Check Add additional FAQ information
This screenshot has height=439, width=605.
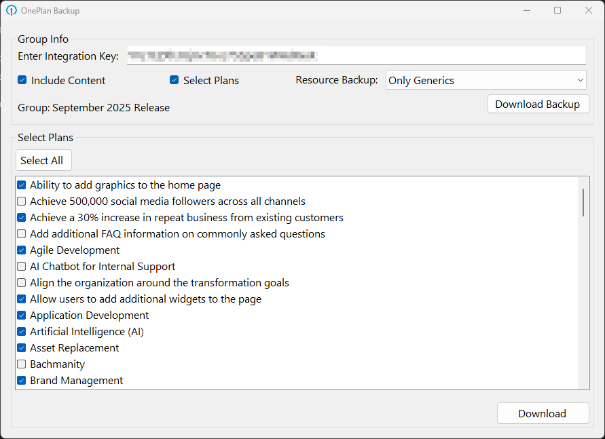click(x=22, y=234)
